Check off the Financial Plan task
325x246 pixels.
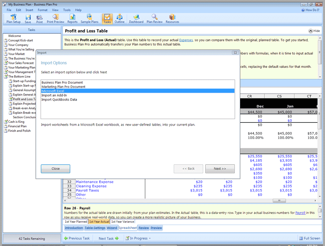coord(6,126)
